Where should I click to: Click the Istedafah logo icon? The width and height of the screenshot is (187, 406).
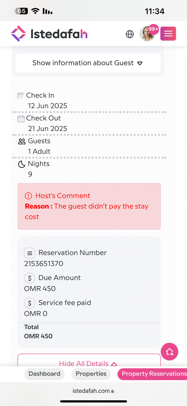[19, 34]
